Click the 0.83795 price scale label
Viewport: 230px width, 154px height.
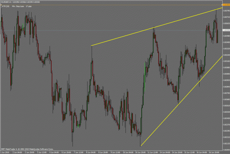(x=226, y=11)
